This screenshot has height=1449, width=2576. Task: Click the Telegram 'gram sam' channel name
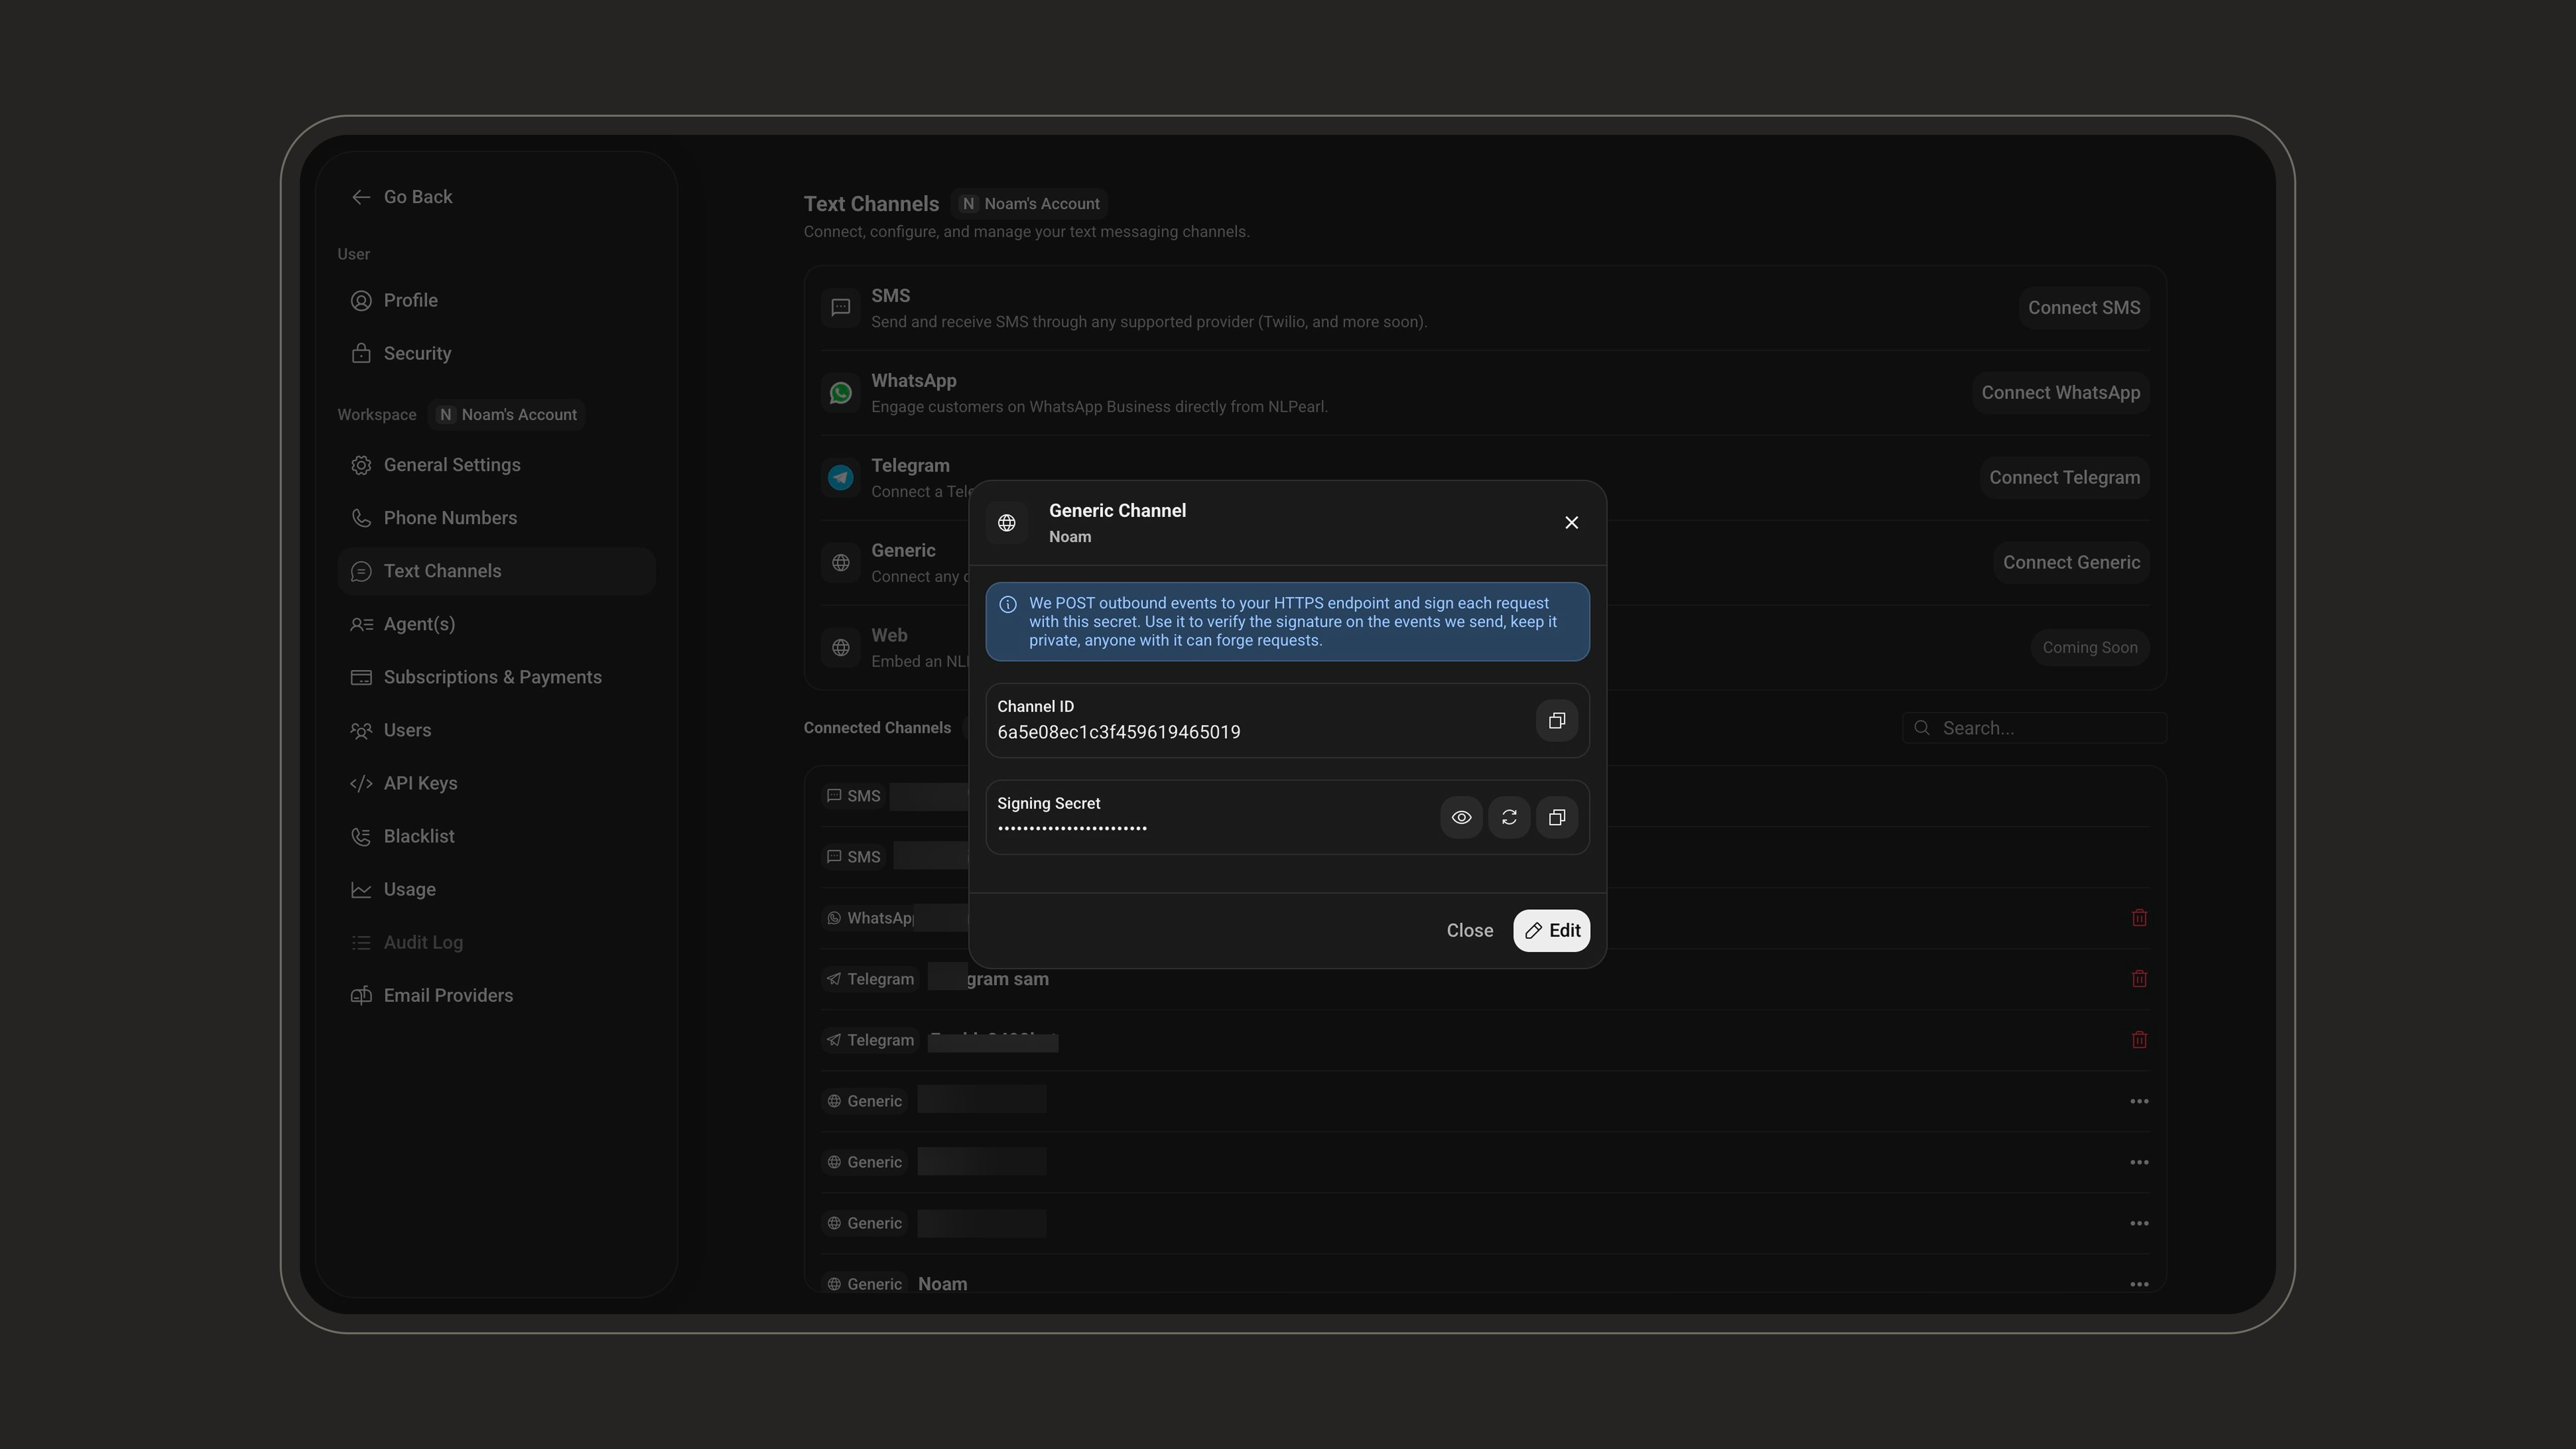[1007, 979]
